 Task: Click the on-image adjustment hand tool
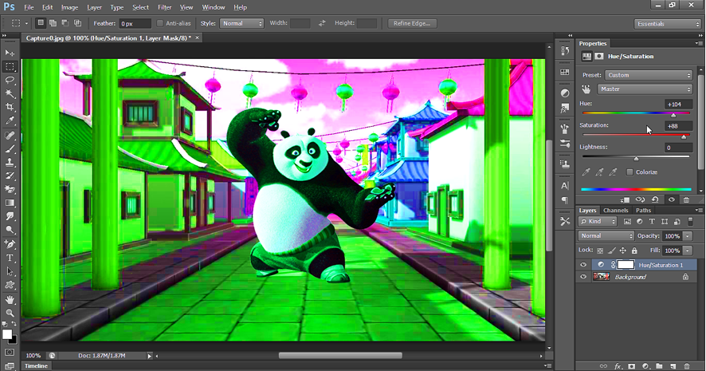586,89
